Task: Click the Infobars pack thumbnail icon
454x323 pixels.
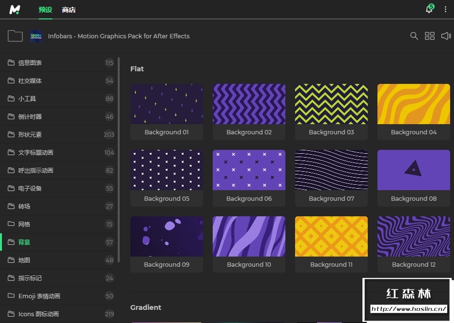Action: click(36, 36)
